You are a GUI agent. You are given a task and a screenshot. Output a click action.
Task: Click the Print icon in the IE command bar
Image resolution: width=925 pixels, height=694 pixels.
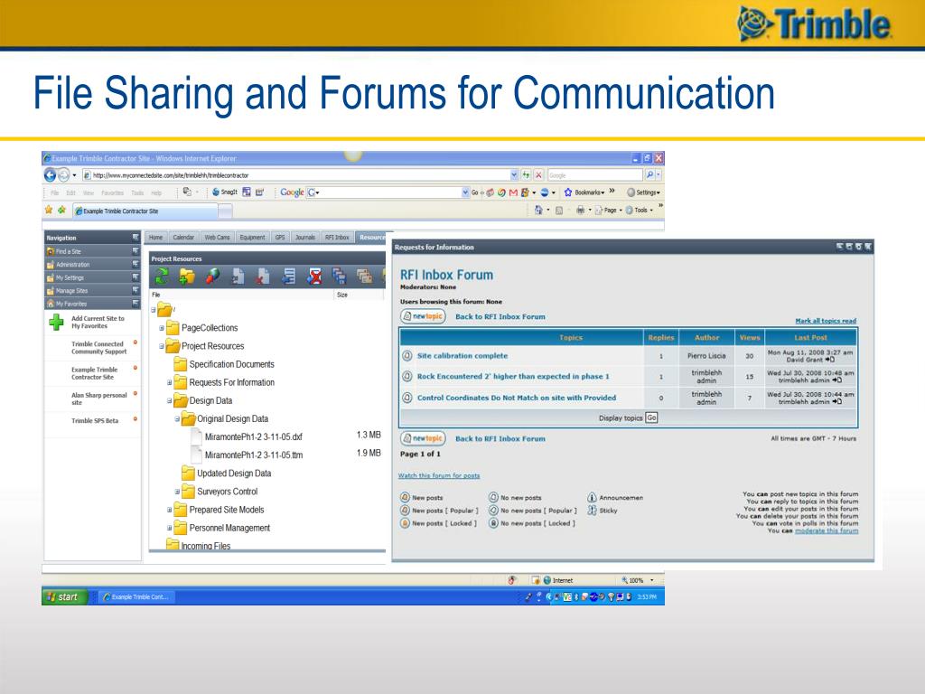(581, 210)
